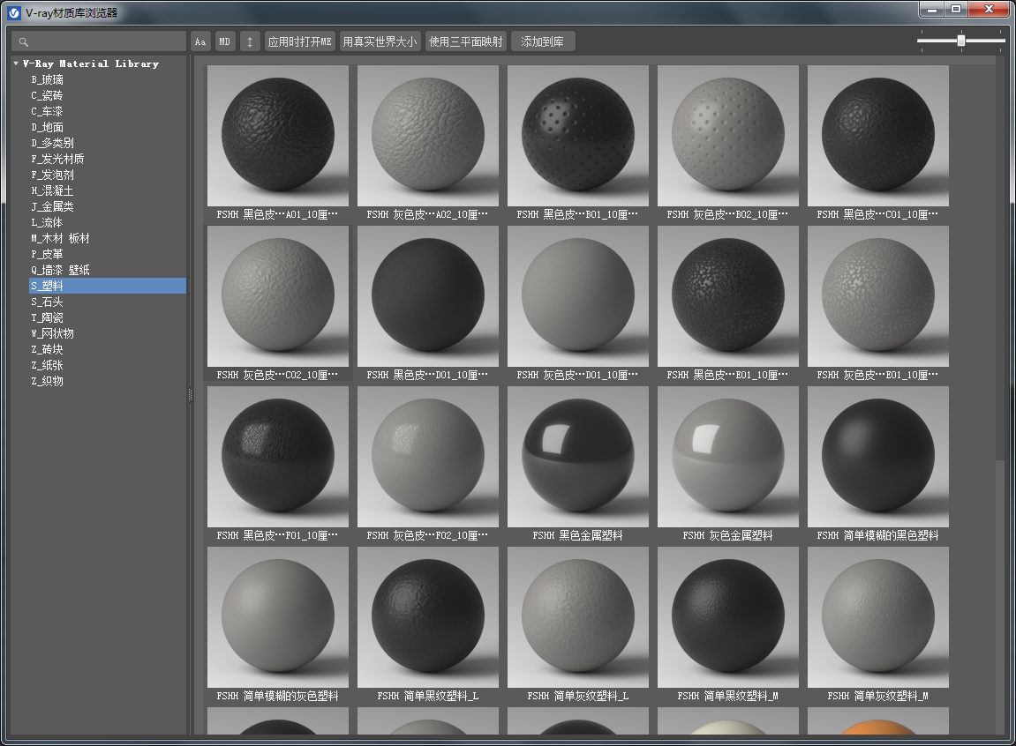The height and width of the screenshot is (746, 1016).
Task: Select the Q_墙漆 壁纸 category
Action: (60, 270)
